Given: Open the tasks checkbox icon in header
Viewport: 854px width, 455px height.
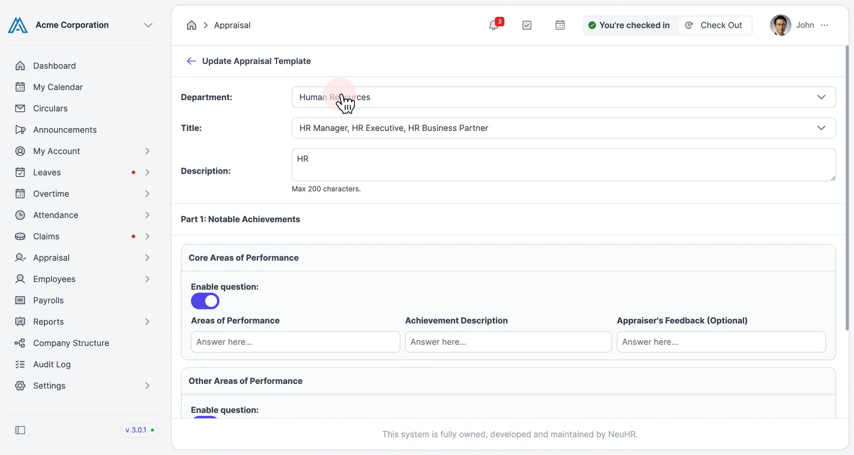Looking at the screenshot, I should coord(527,25).
